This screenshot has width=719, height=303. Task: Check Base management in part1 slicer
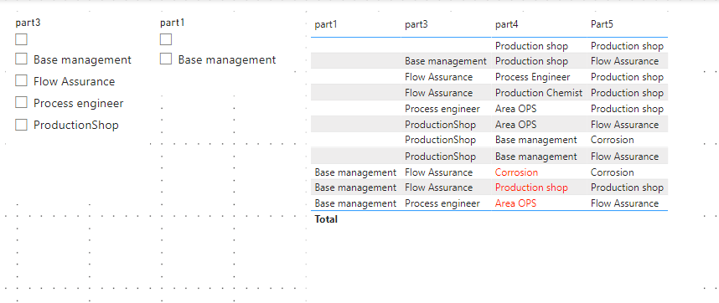coord(166,59)
